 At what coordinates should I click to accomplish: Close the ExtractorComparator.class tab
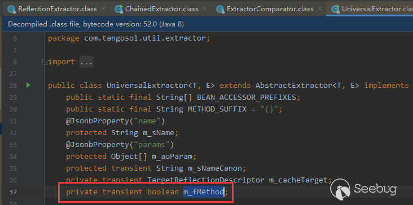(x=320, y=8)
